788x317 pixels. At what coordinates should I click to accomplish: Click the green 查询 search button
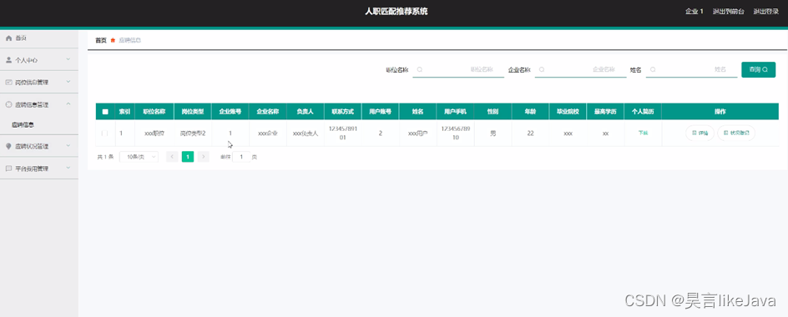point(758,70)
